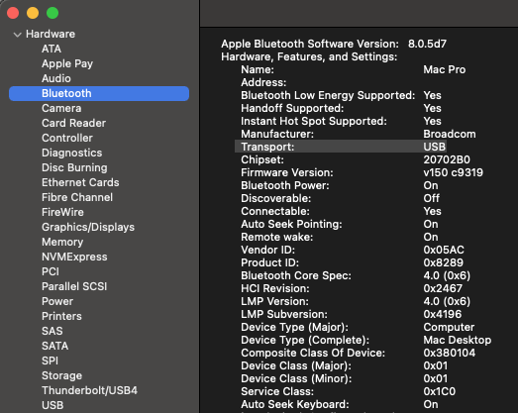Click the Service Class value 0x1C0
Viewport: 518px width, 413px height.
(x=440, y=392)
